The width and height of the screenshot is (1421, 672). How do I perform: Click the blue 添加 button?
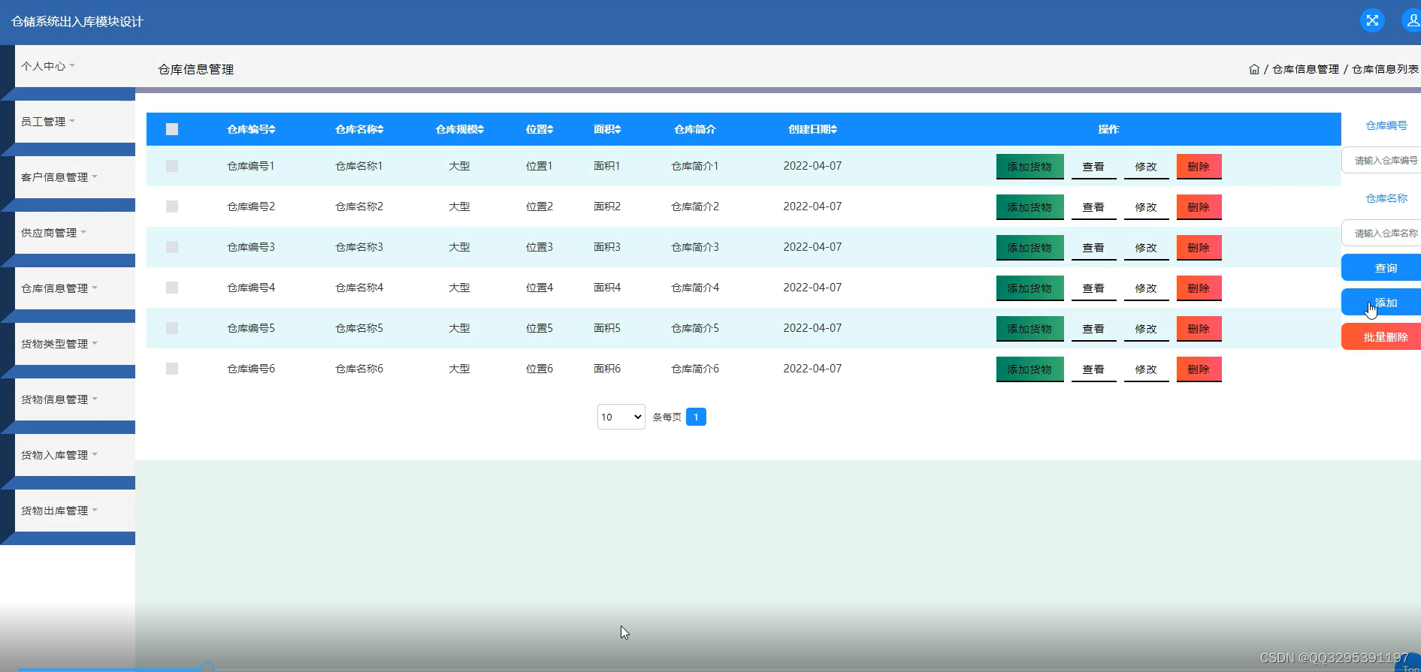click(1381, 303)
